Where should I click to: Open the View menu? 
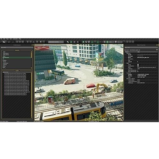(7, 39)
